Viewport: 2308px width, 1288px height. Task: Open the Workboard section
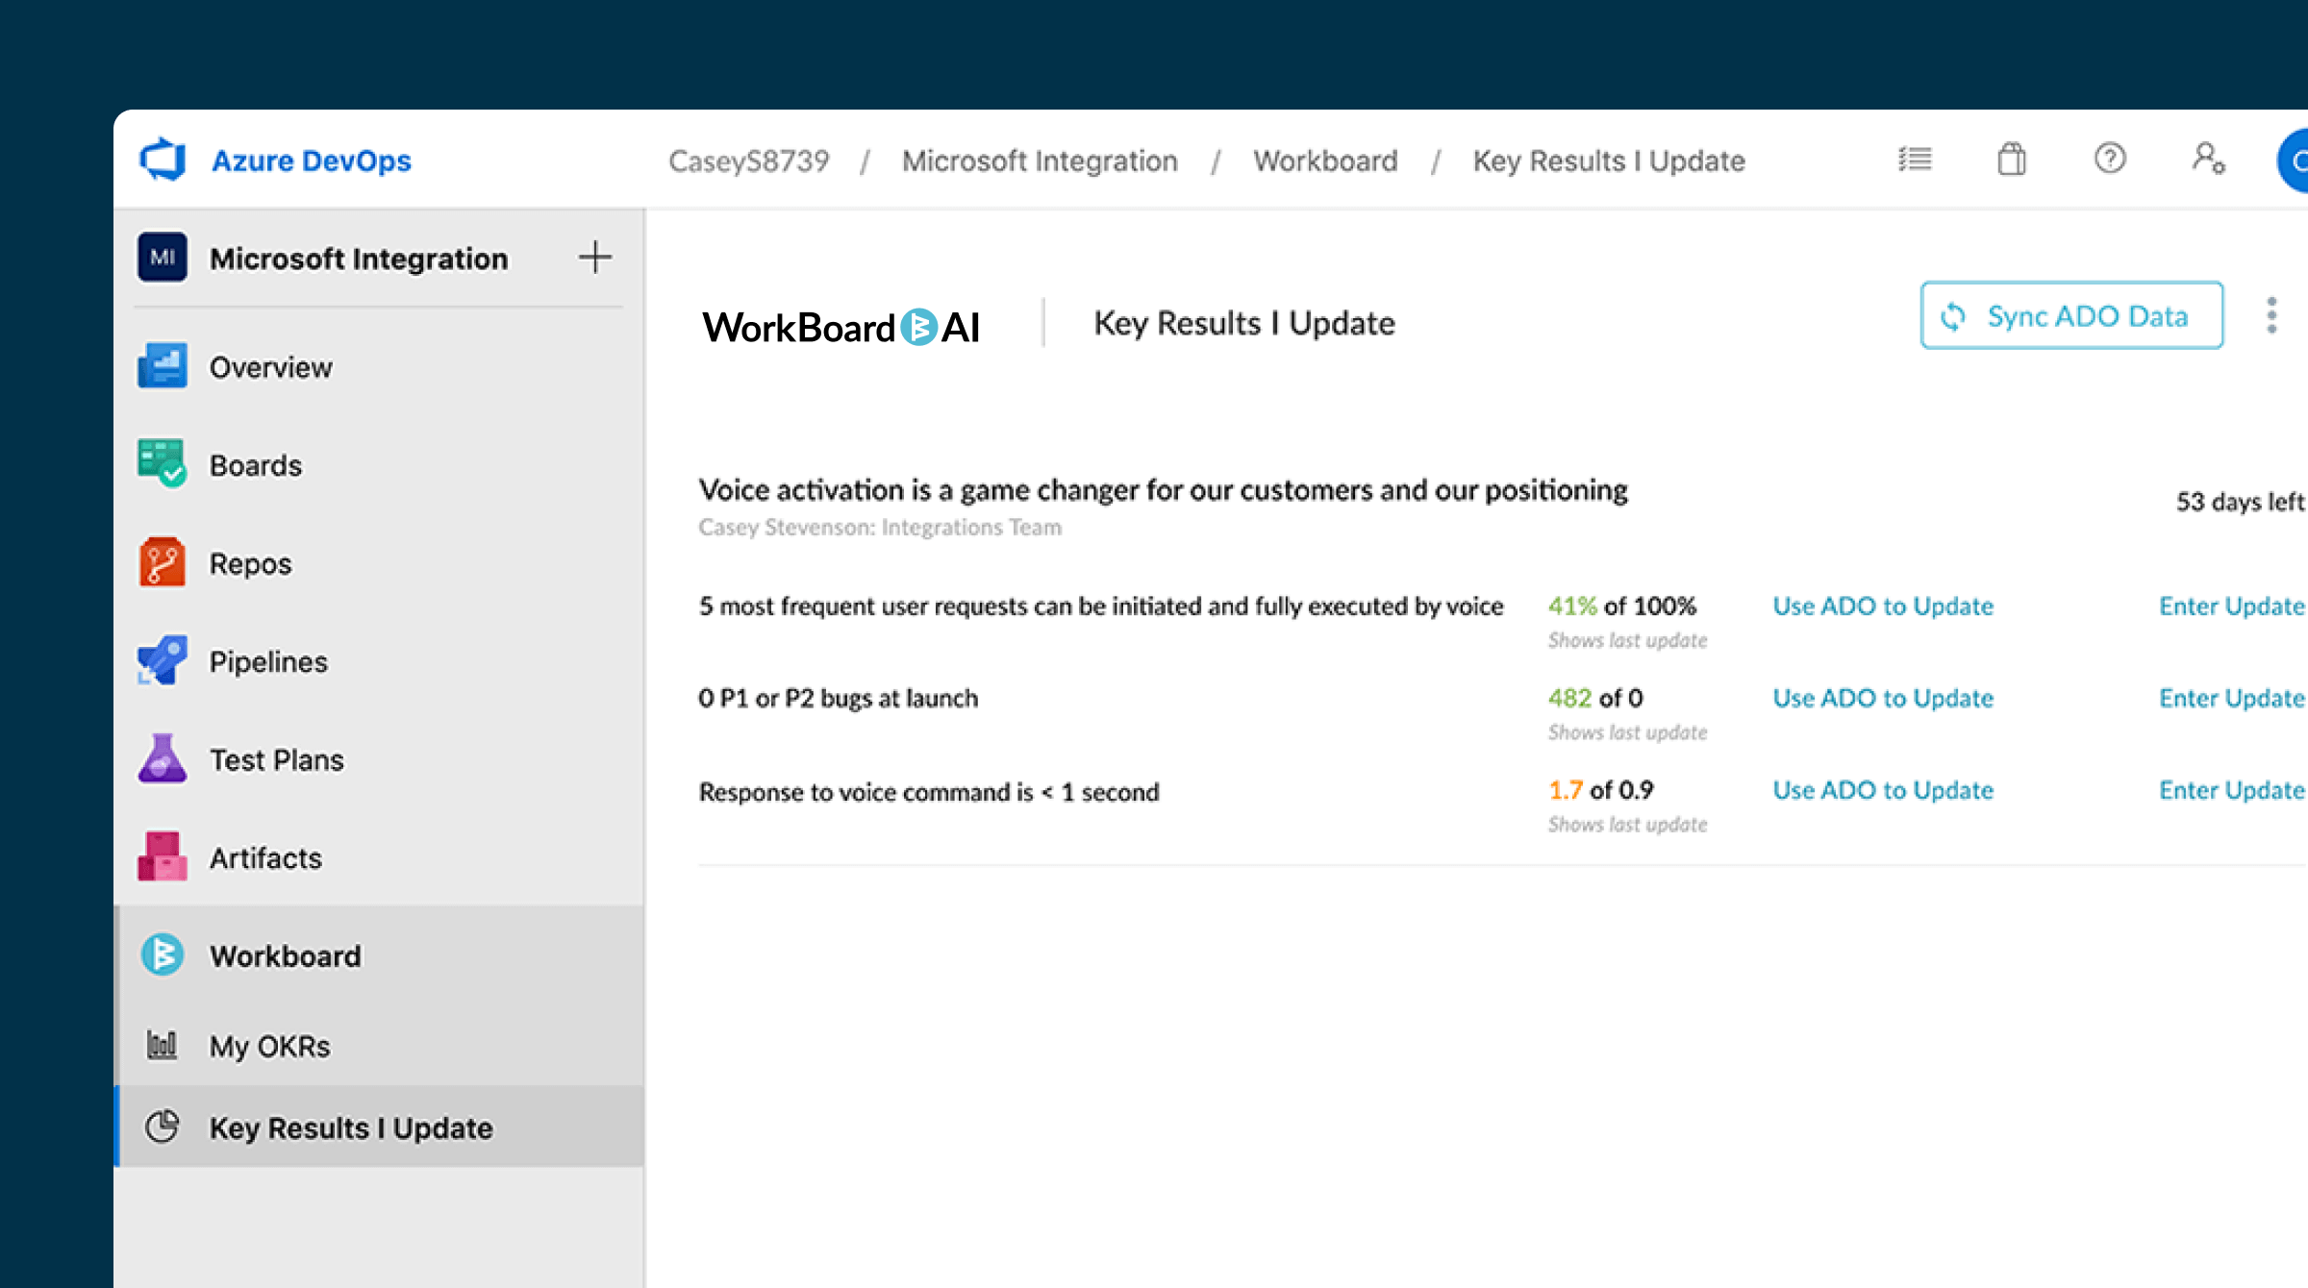point(285,955)
